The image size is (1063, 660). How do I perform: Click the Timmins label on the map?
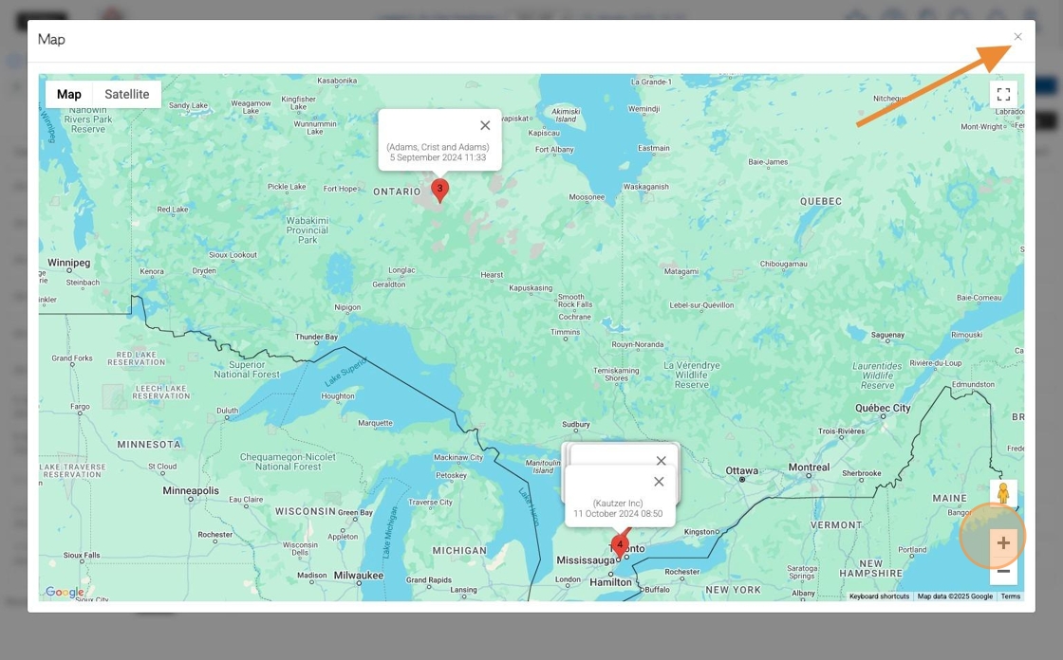(565, 332)
